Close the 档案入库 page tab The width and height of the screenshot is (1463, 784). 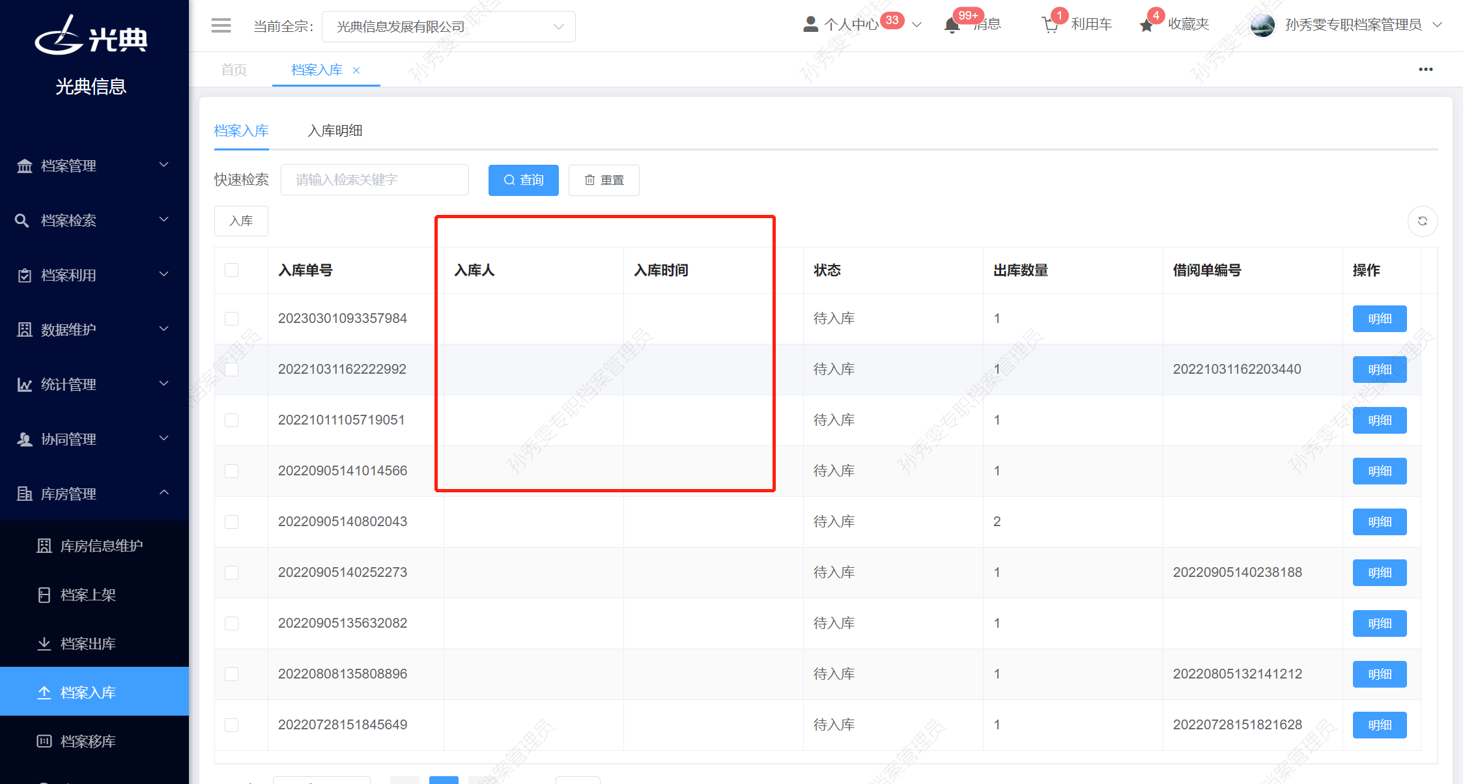point(356,70)
